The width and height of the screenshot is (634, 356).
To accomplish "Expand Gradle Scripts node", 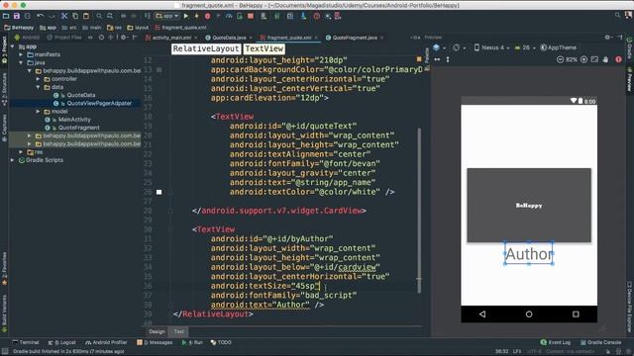I will 13,160.
